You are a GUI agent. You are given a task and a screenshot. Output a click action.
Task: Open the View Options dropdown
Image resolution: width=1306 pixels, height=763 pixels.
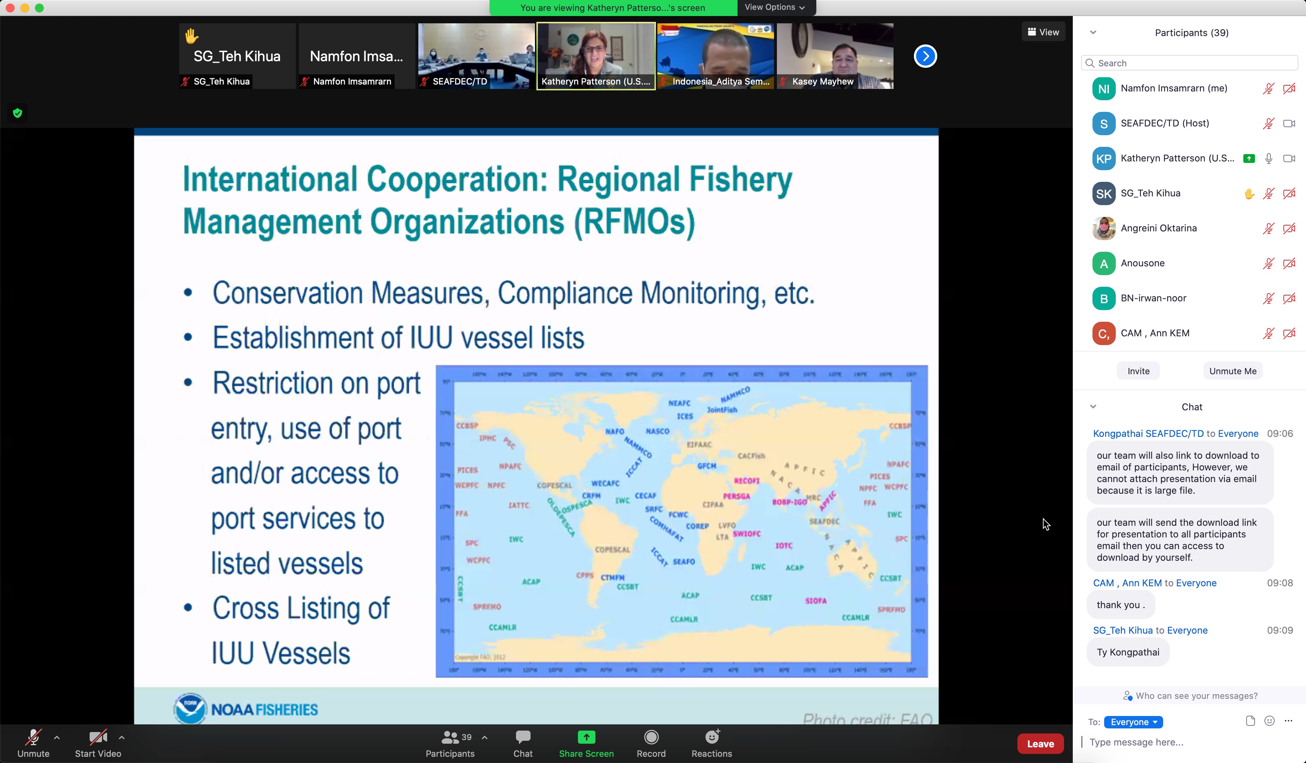774,7
